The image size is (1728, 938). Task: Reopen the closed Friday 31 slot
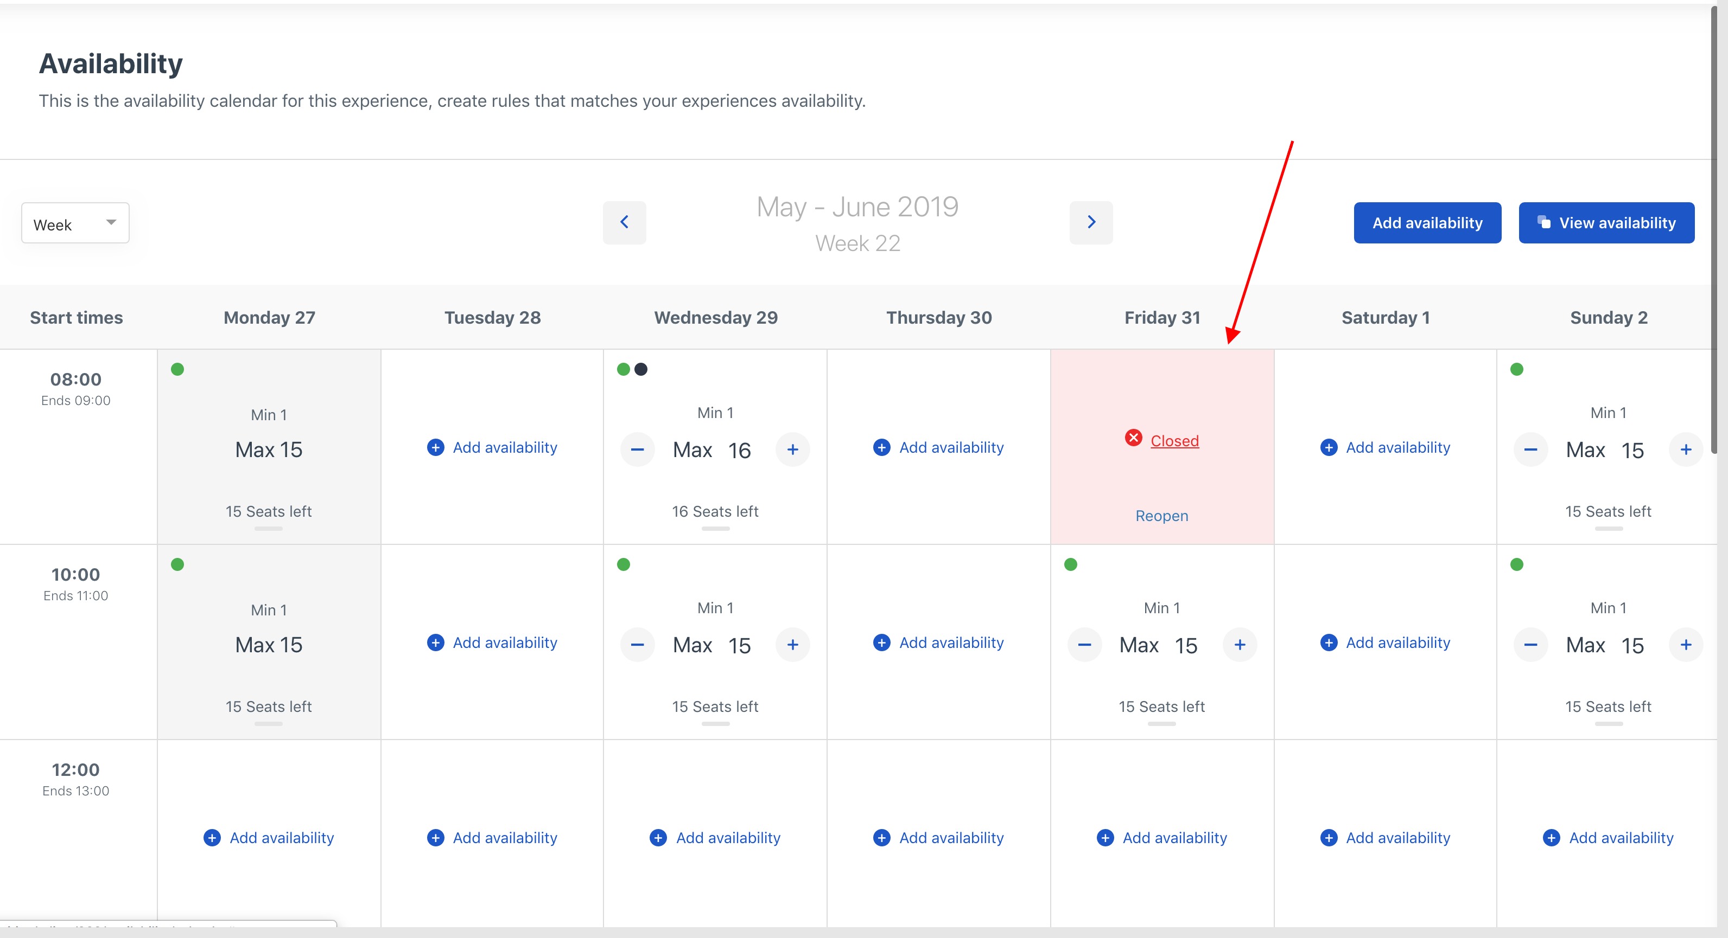[x=1161, y=516]
